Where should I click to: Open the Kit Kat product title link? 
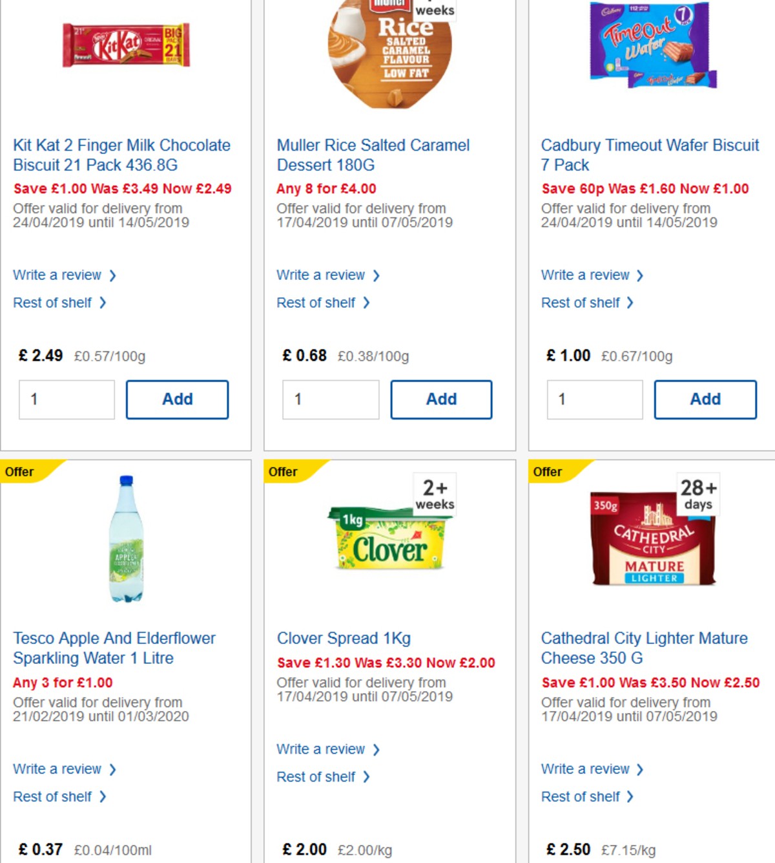121,155
